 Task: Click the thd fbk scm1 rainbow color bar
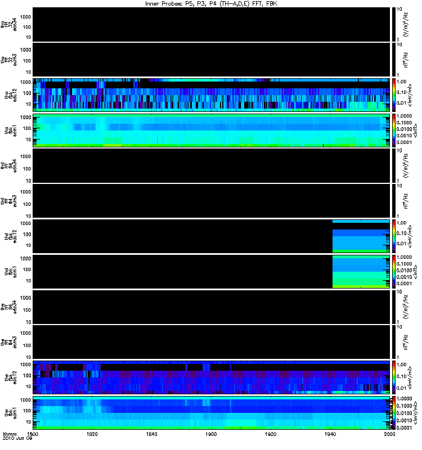pos(394,272)
